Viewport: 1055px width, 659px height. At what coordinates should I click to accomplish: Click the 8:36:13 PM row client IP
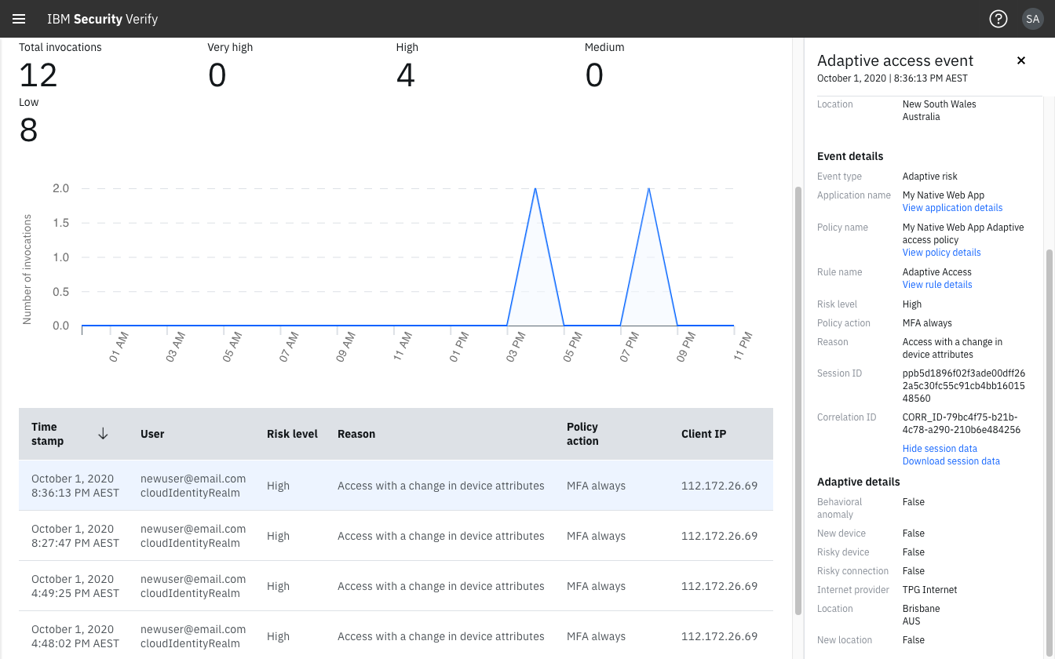719,486
